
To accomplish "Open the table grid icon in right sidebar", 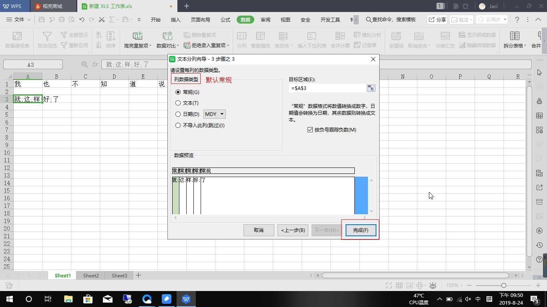I will click(539, 116).
